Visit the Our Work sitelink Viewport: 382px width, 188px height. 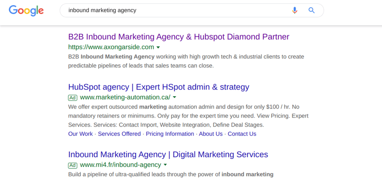click(80, 134)
